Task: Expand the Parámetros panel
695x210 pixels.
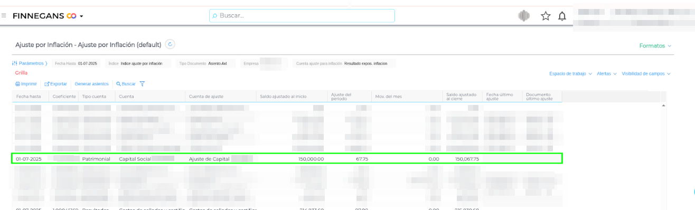Action: pyautogui.click(x=30, y=63)
